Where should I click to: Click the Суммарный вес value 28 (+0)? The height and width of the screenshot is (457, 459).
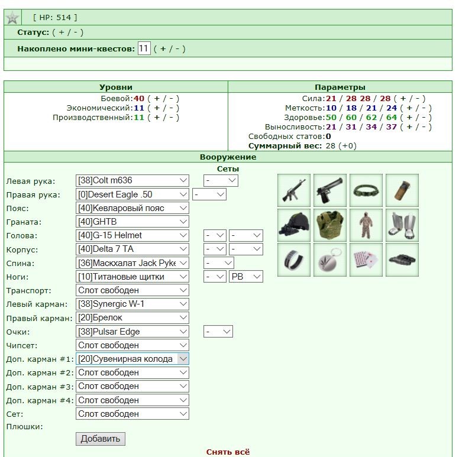click(x=341, y=146)
